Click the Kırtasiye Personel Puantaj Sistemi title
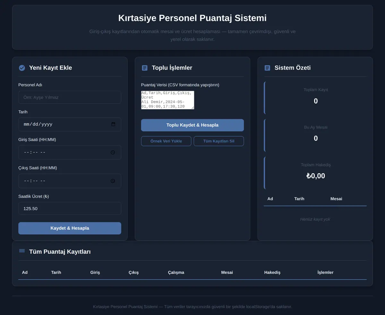 click(193, 18)
